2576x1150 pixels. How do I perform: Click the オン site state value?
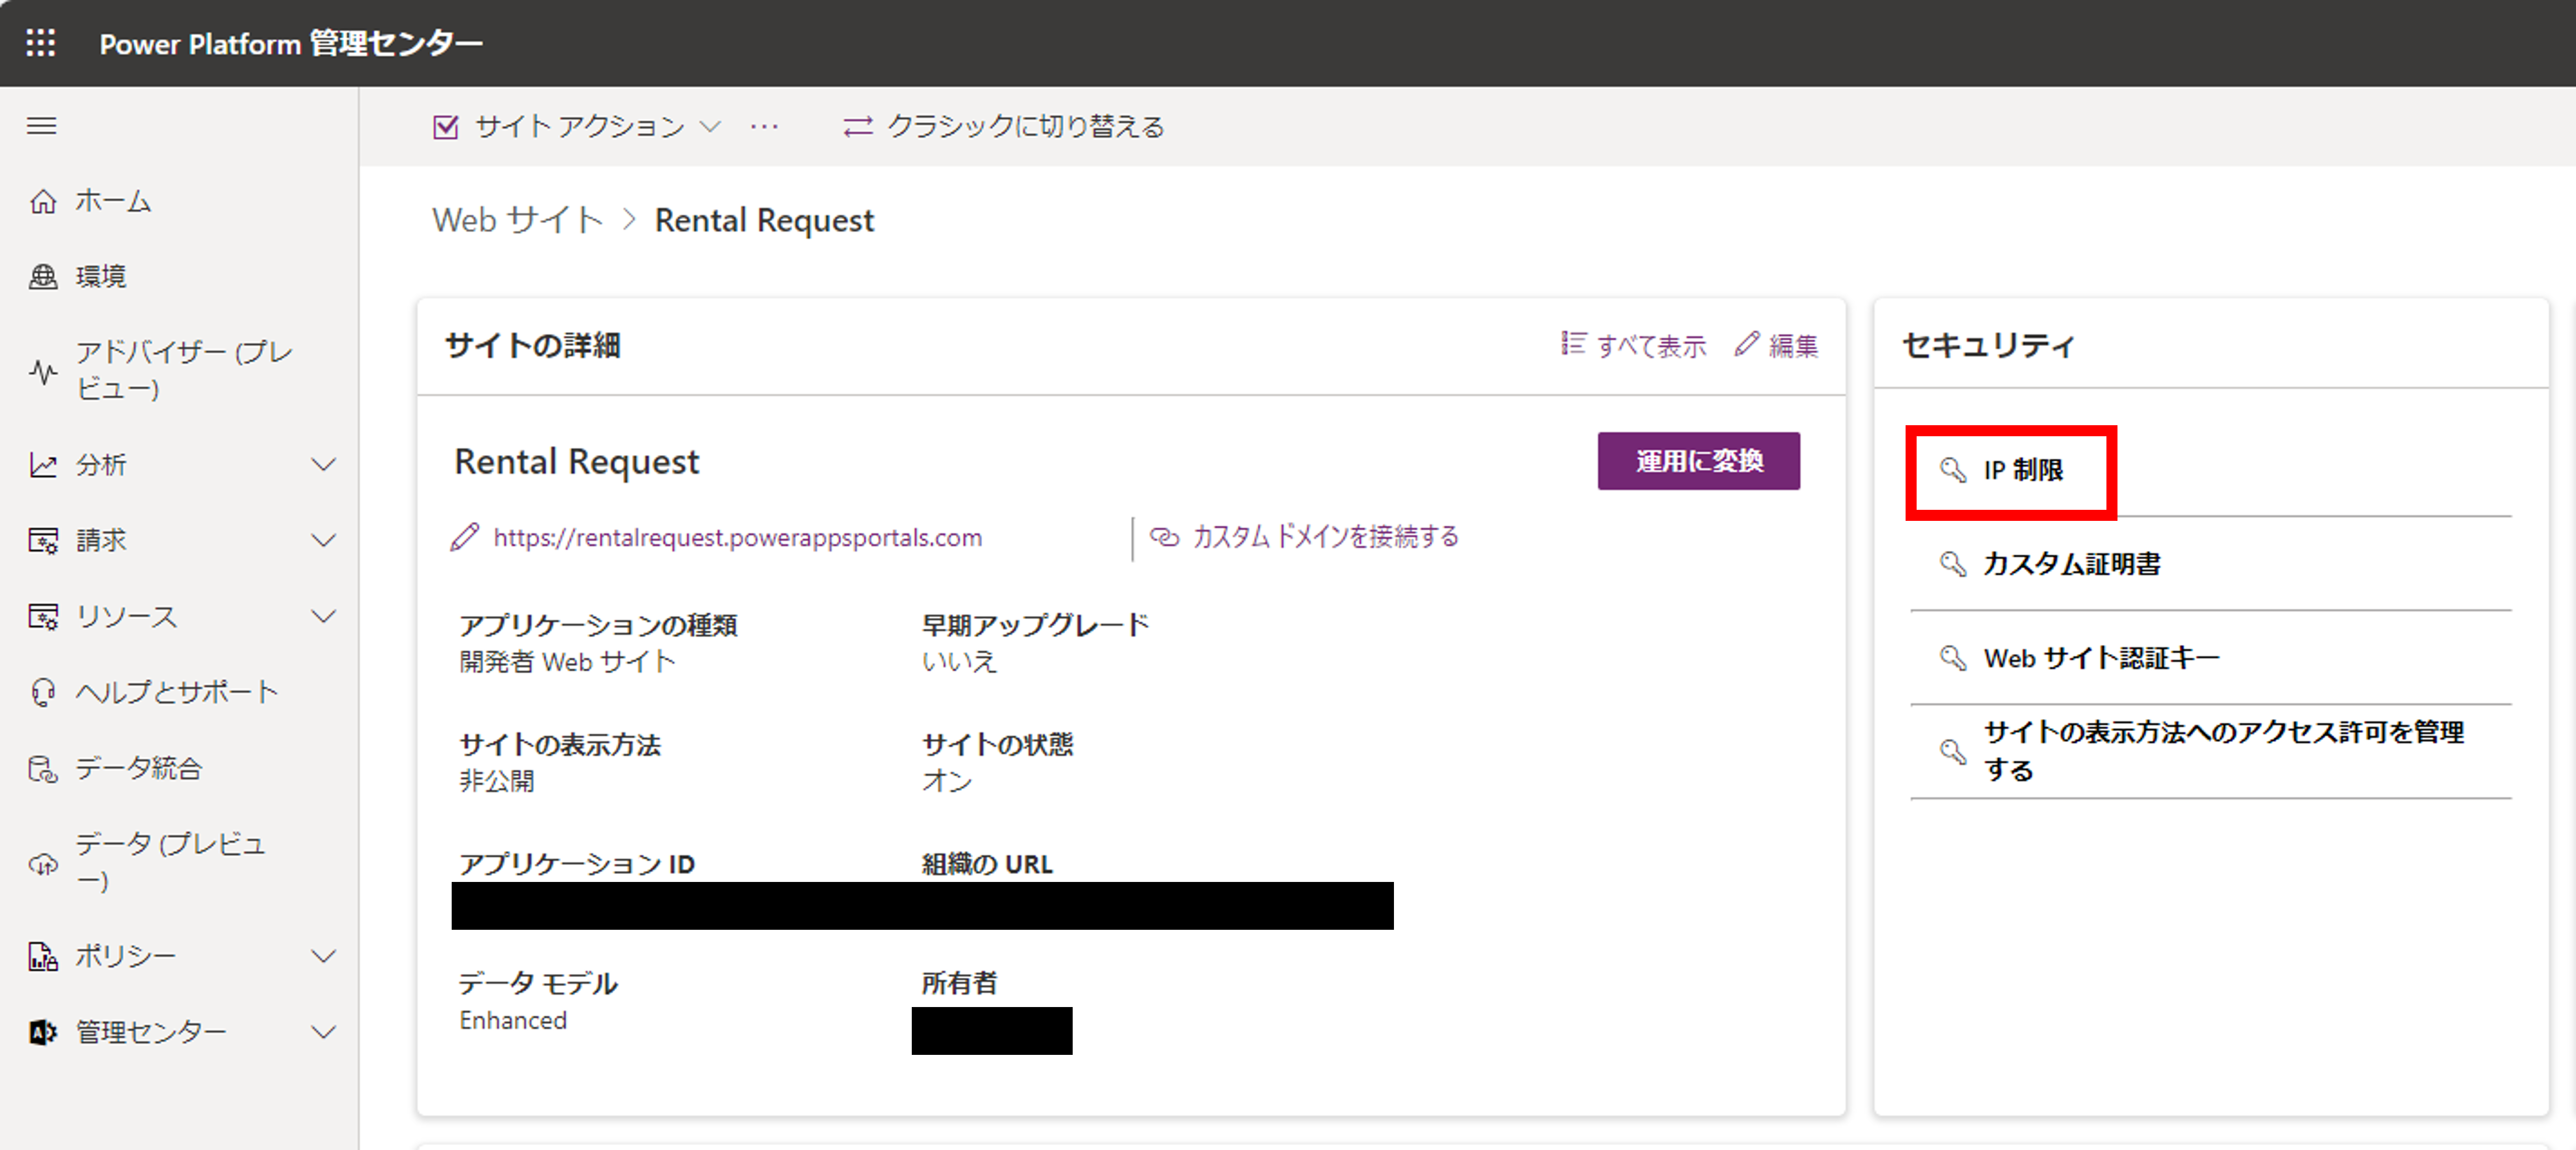tap(947, 781)
